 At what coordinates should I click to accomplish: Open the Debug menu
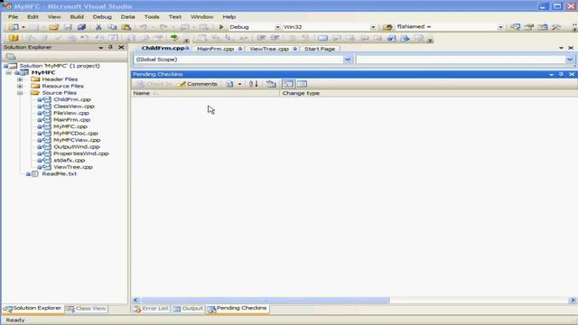pyautogui.click(x=102, y=17)
